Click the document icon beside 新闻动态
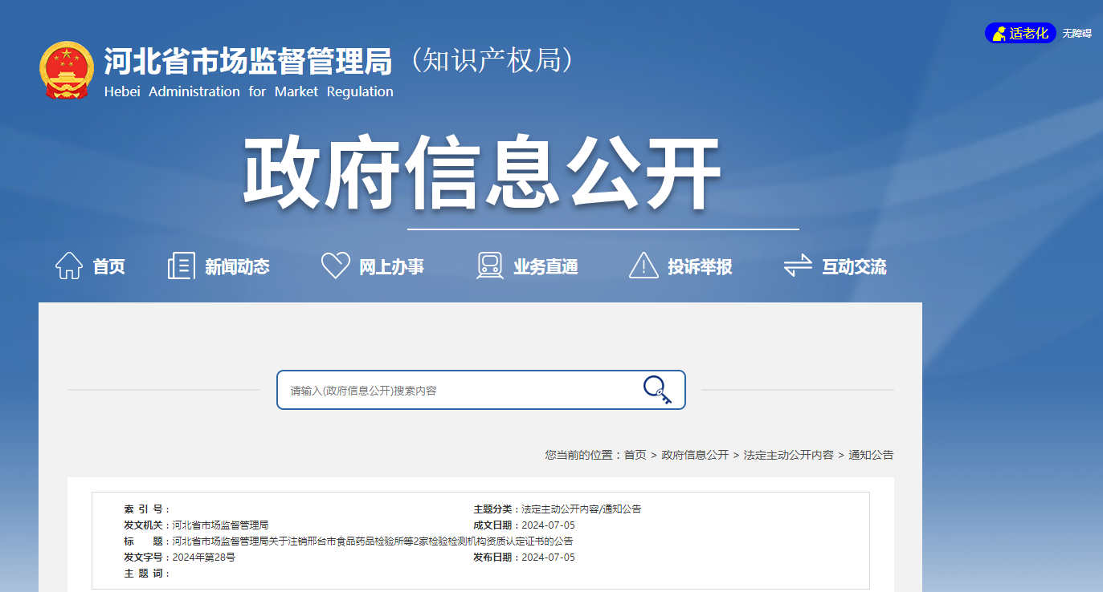 click(181, 266)
